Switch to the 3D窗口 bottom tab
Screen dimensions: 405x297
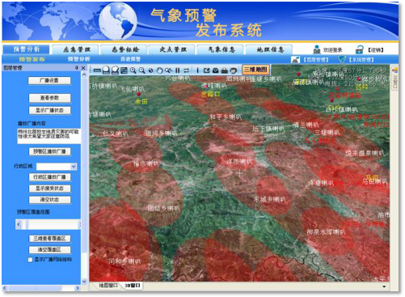coord(133,286)
